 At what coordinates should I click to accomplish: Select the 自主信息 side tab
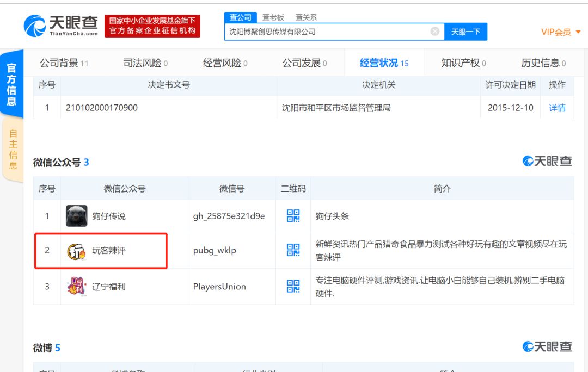(13, 149)
